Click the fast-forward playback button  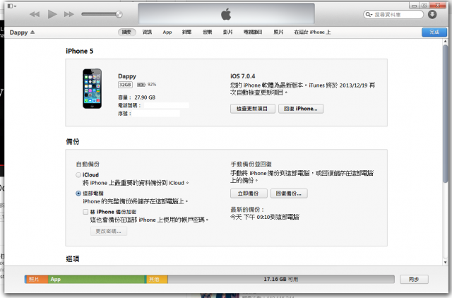(x=69, y=14)
